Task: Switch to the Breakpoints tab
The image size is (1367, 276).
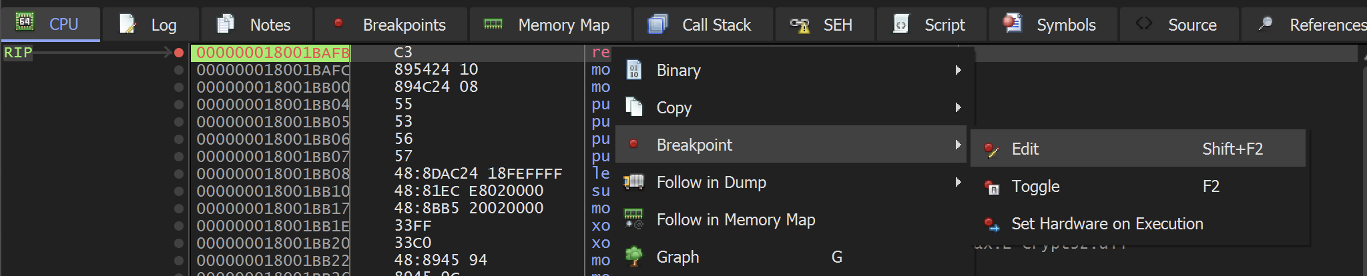Action: pos(391,25)
